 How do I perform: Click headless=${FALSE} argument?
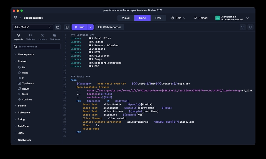tap(99, 94)
